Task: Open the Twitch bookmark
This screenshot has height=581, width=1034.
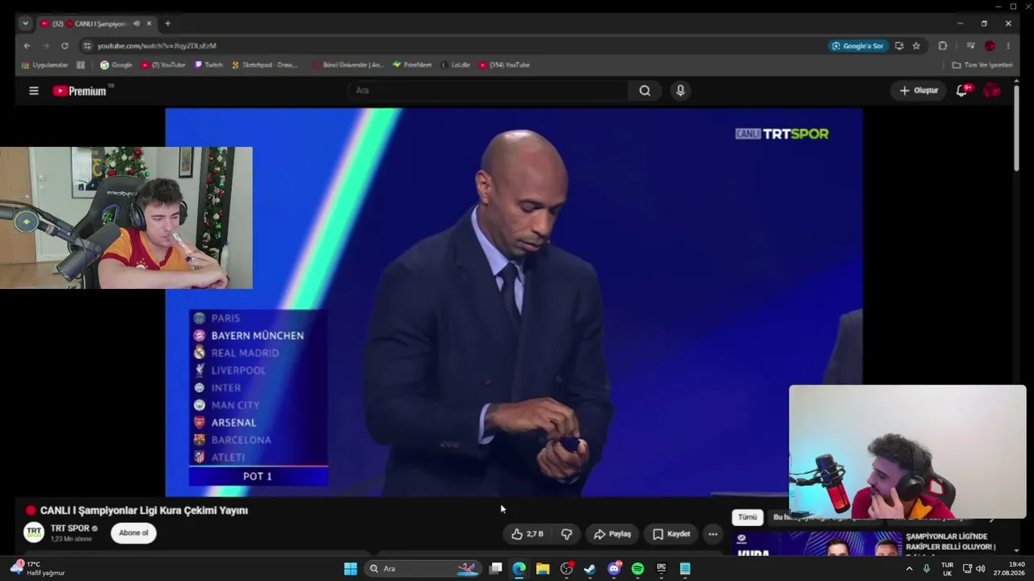Action: click(208, 65)
